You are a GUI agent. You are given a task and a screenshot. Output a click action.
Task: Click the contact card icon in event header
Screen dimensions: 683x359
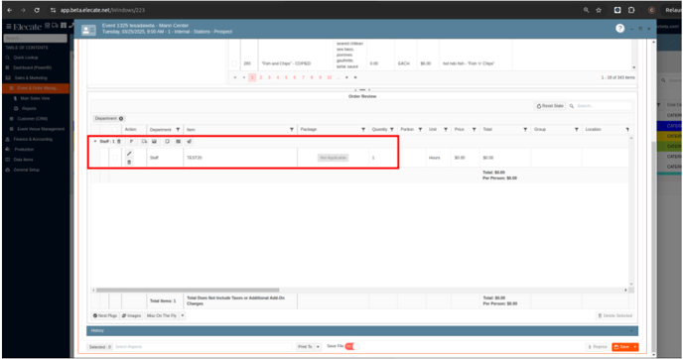(x=88, y=30)
